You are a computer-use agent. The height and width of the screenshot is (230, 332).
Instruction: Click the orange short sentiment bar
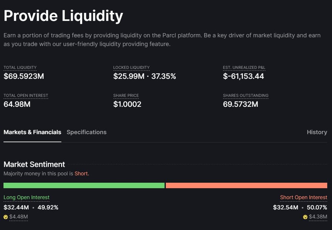(x=246, y=185)
